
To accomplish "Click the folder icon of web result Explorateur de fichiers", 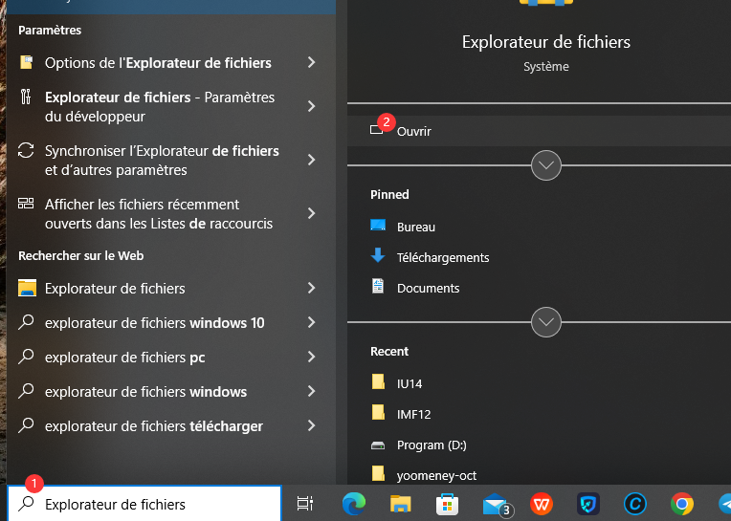I will pyautogui.click(x=27, y=288).
